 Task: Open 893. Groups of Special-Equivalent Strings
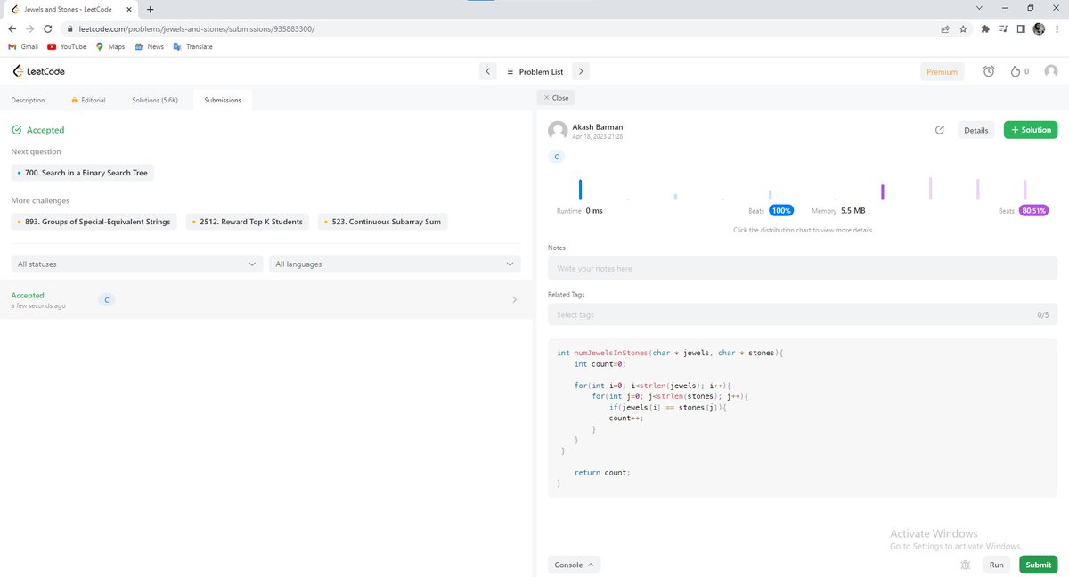tap(94, 222)
